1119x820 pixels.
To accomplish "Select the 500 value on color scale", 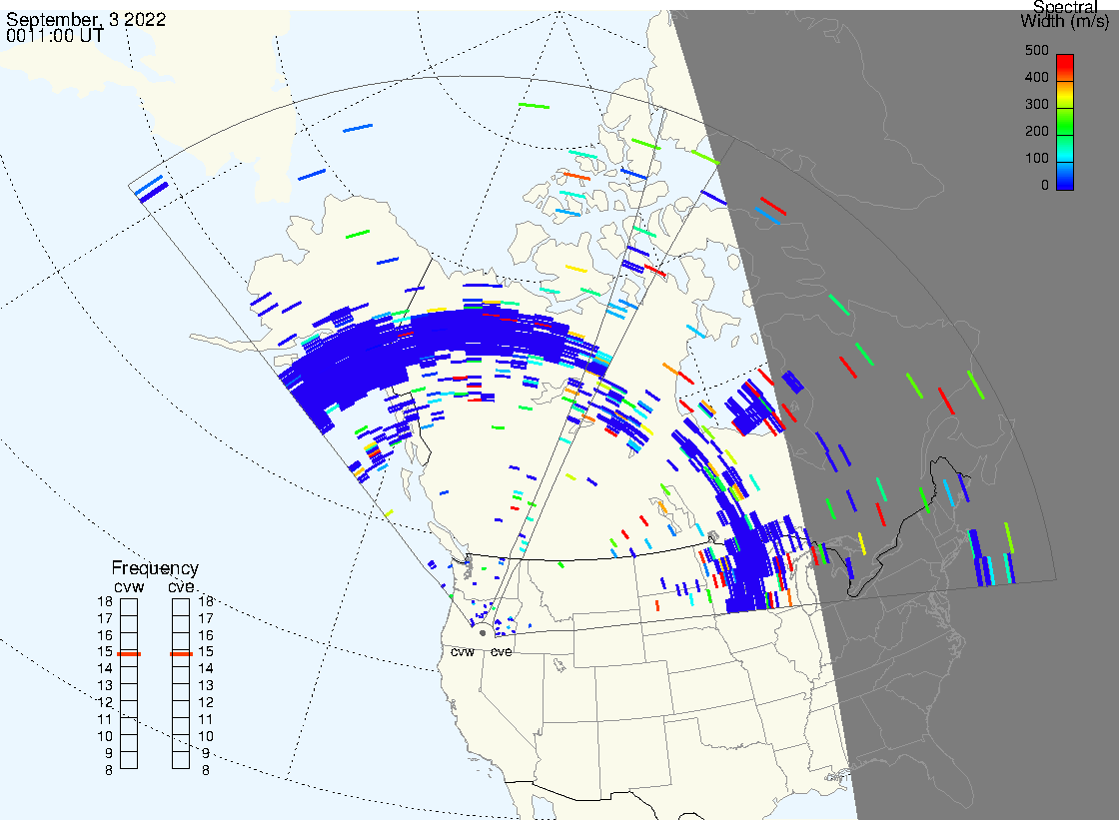I will (x=1037, y=51).
